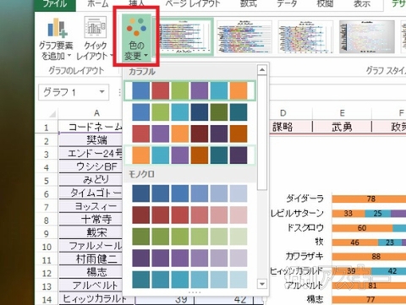Click the palette scrollbar up arrow
Viewport: 406px width, 305px height.
click(x=262, y=69)
